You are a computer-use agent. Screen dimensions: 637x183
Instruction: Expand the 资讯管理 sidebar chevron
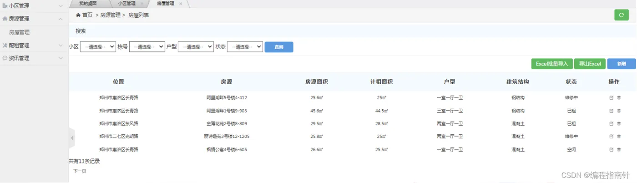click(61, 58)
